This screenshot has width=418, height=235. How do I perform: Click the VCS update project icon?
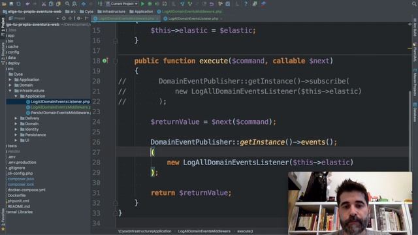tap(183, 4)
